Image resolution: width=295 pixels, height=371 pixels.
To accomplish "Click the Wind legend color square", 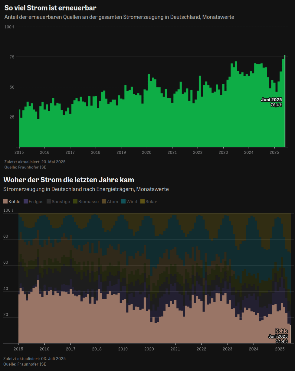I will point(123,201).
